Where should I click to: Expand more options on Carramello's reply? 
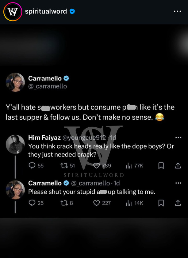pyautogui.click(x=178, y=183)
